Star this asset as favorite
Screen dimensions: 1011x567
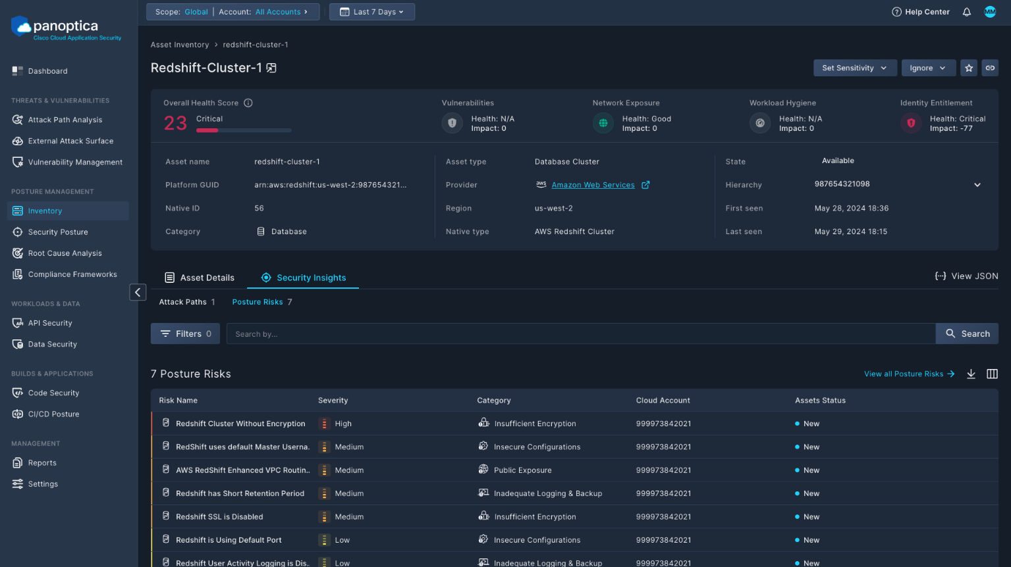click(x=968, y=68)
